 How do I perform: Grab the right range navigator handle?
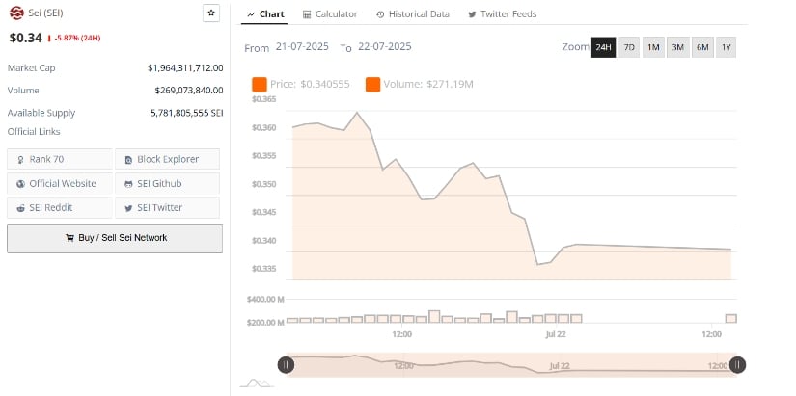(737, 364)
